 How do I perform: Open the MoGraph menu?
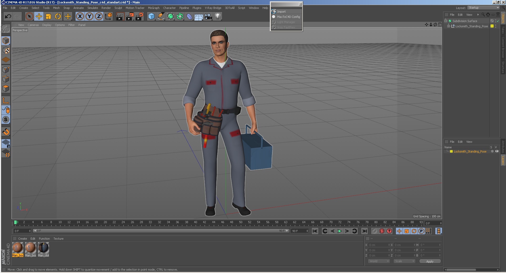(x=154, y=8)
